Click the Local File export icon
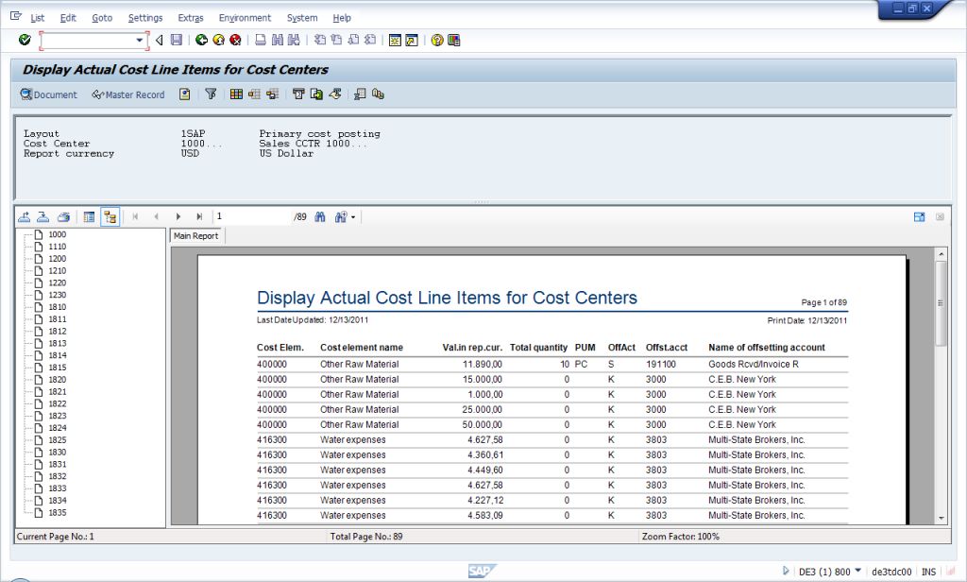Viewport: 967px width, 582px height. click(316, 94)
